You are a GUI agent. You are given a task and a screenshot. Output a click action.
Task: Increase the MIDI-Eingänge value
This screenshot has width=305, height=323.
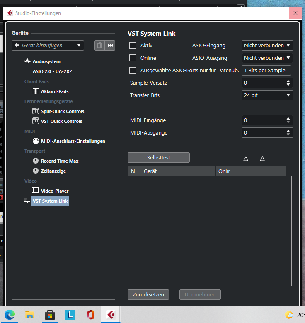[288, 118]
